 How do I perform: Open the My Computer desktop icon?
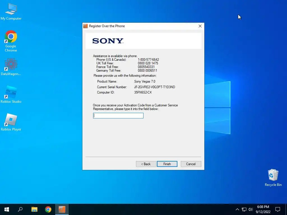click(x=11, y=12)
